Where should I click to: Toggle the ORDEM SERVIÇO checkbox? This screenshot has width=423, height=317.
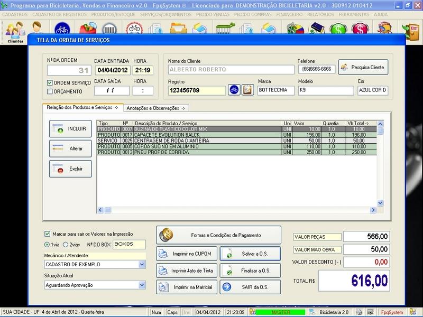(x=50, y=83)
